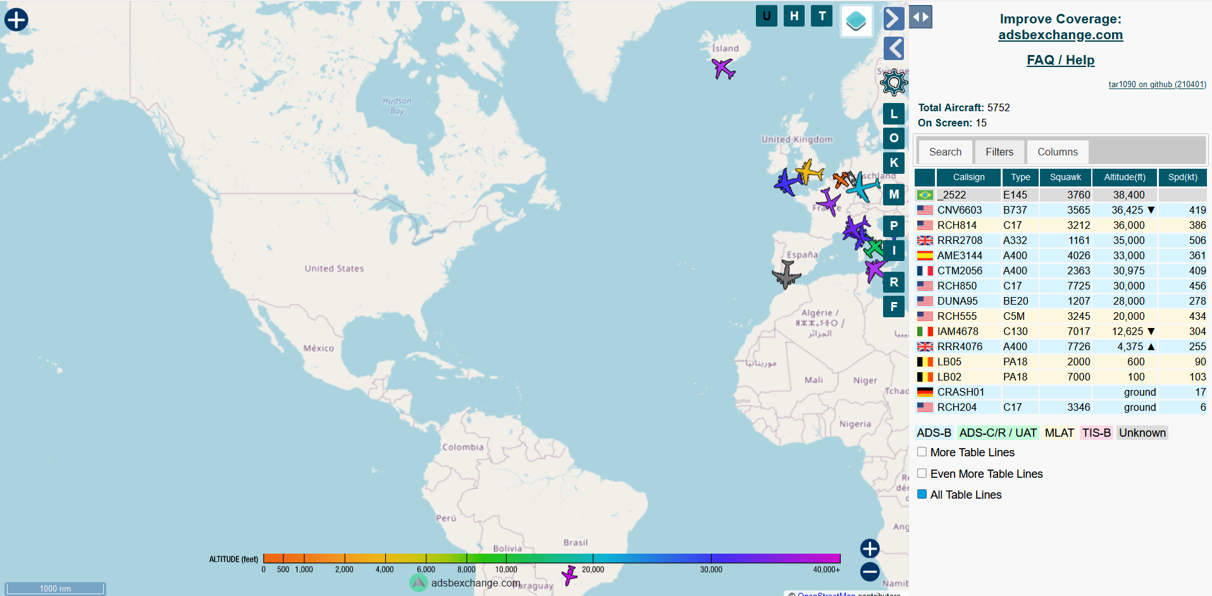The image size is (1212, 596).
Task: Toggle the O map button
Action: (894, 138)
